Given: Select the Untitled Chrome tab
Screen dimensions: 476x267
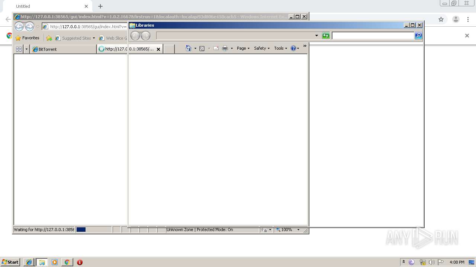Looking at the screenshot, I should pyautogui.click(x=48, y=6).
